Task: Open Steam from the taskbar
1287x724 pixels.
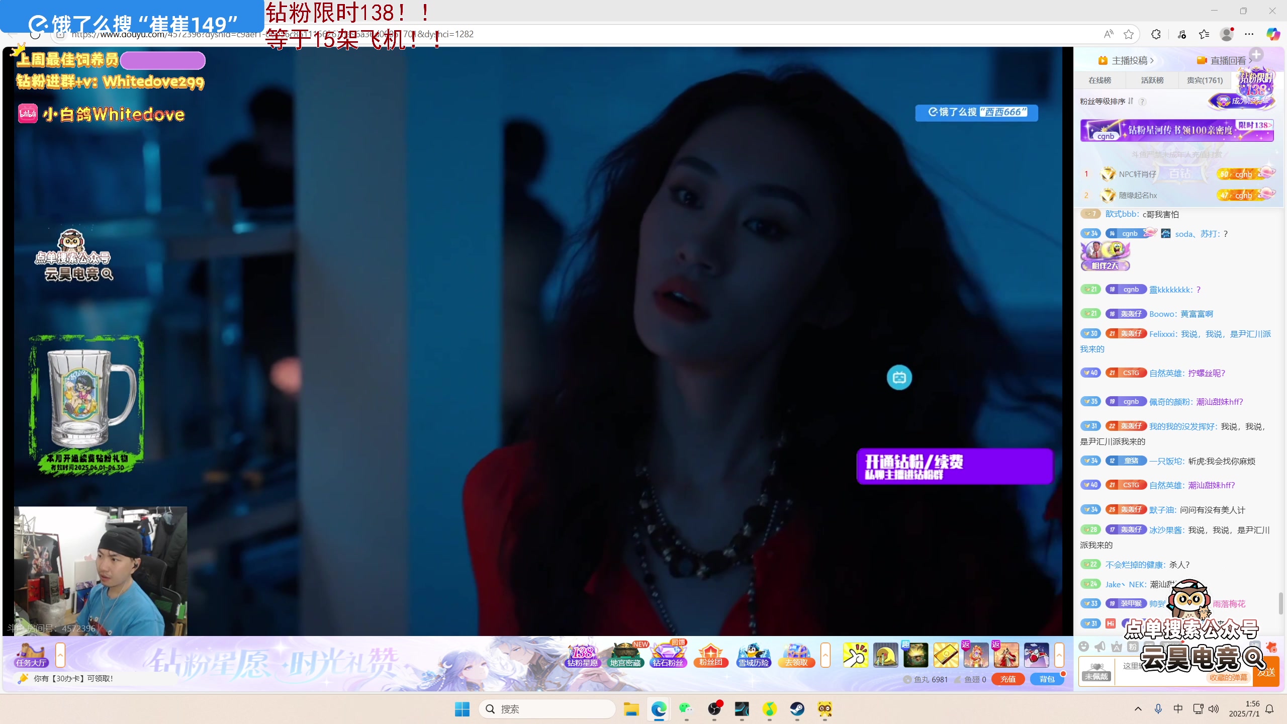Action: coord(797,709)
